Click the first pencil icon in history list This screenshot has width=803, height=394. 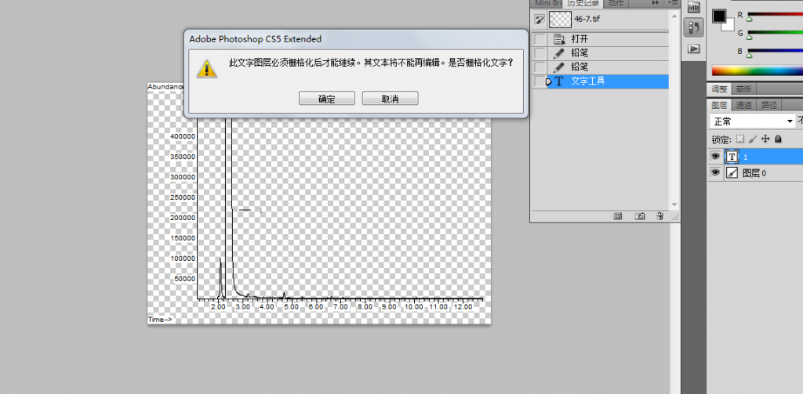click(x=560, y=53)
